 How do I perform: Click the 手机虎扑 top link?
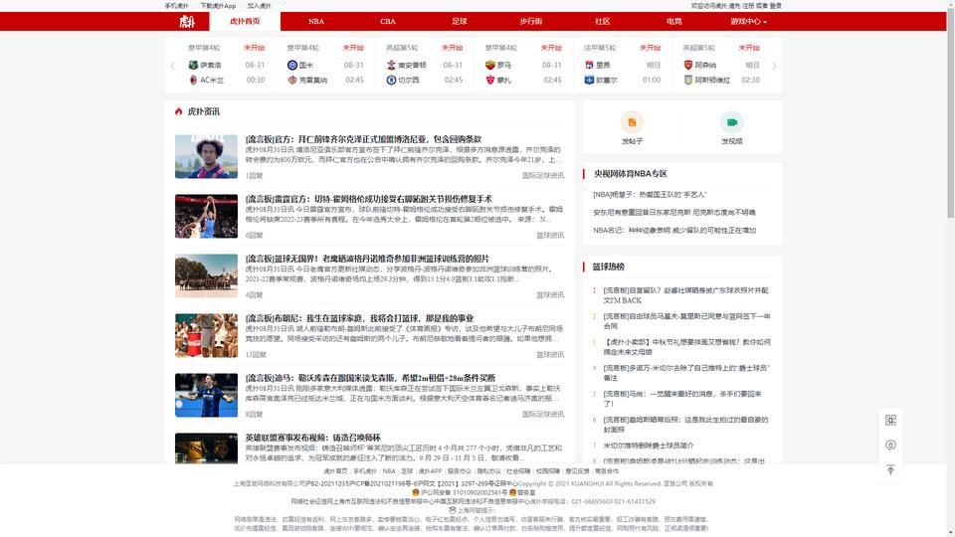(x=177, y=6)
